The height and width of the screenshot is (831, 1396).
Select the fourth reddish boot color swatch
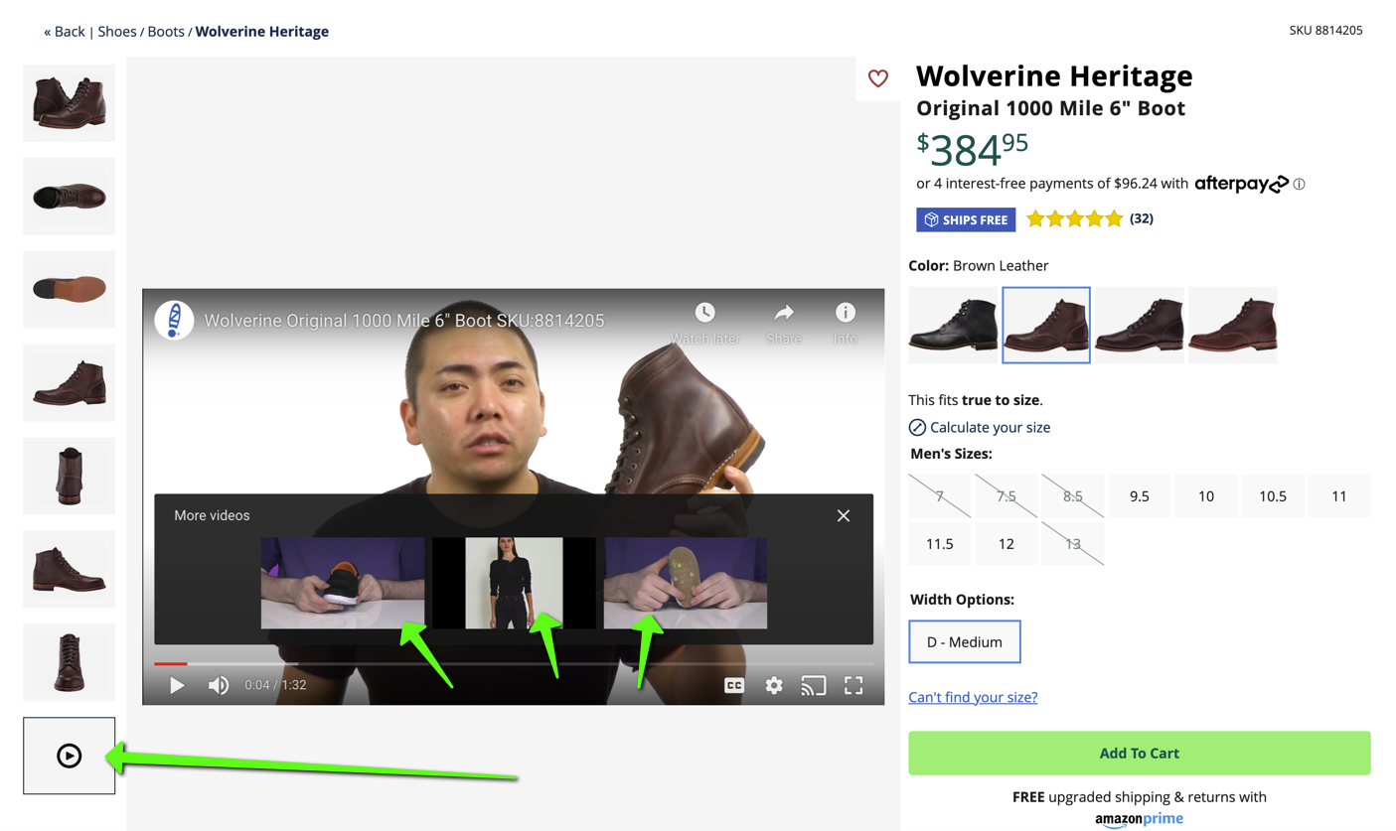click(x=1233, y=325)
